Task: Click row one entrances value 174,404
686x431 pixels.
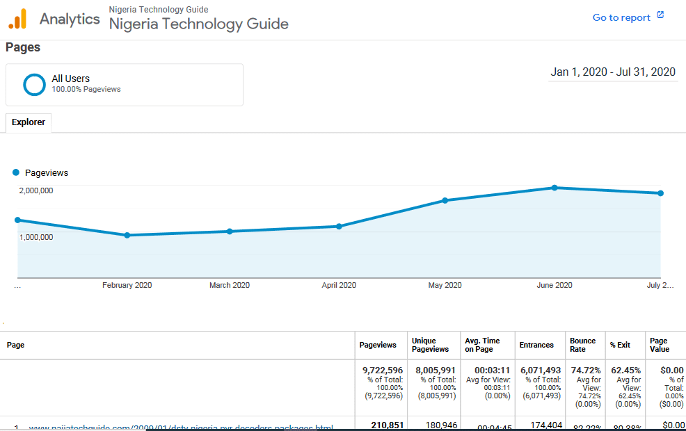Action: point(546,425)
